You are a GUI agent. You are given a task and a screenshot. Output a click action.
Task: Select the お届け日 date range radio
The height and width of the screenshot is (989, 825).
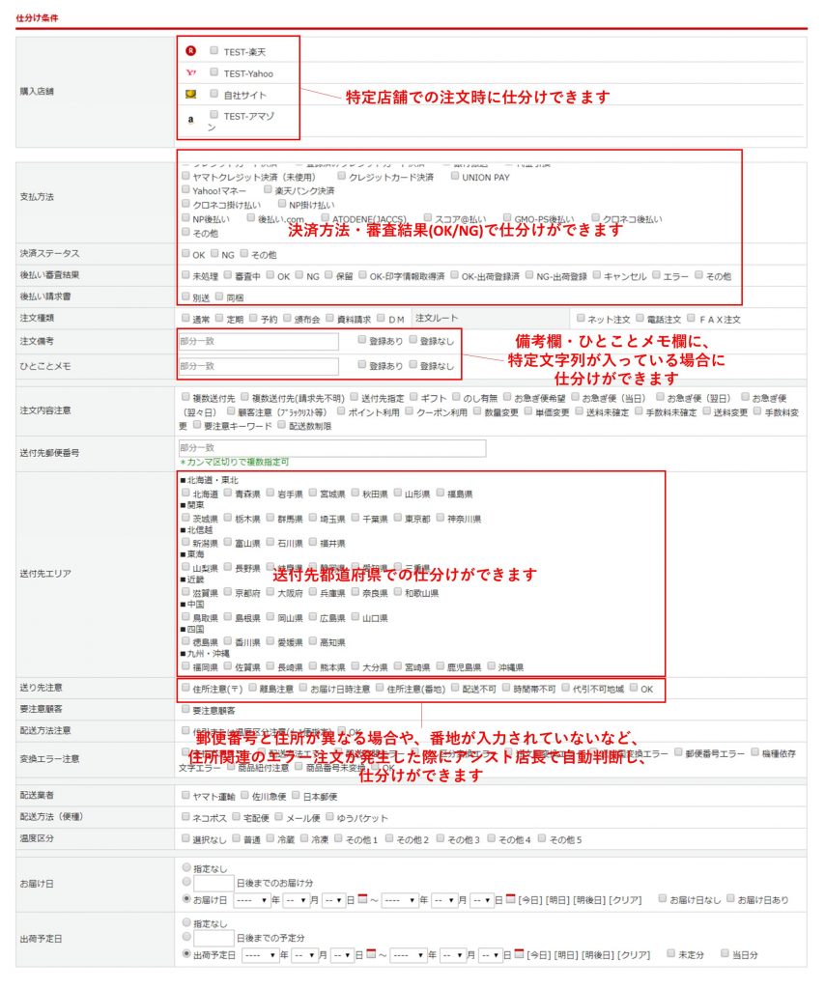point(186,898)
